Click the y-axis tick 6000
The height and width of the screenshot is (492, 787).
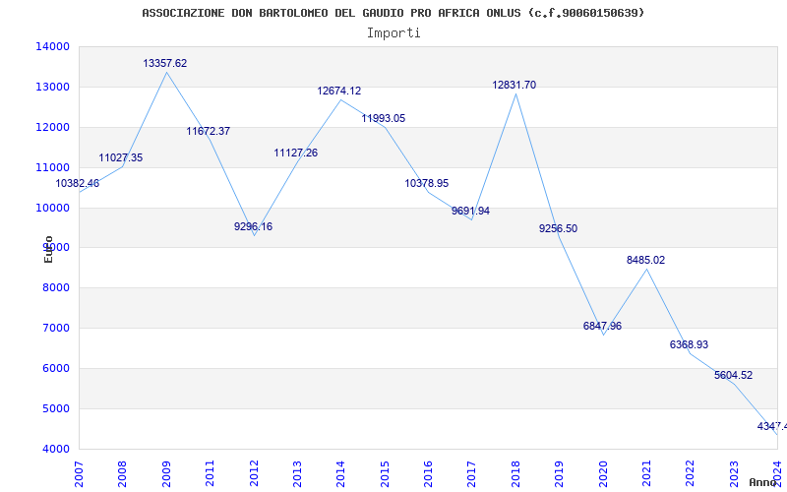coord(55,368)
